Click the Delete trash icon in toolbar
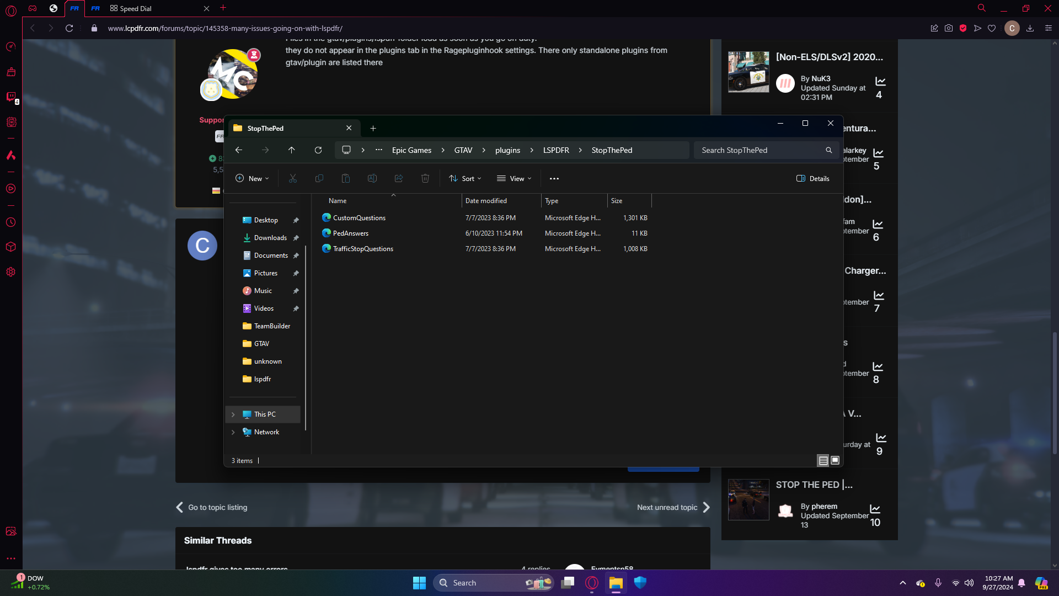 click(425, 178)
